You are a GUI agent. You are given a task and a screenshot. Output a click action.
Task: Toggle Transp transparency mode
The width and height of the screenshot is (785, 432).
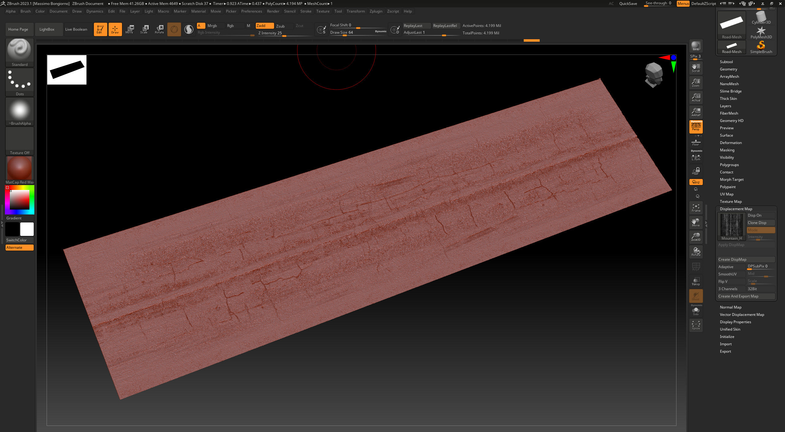(x=696, y=281)
